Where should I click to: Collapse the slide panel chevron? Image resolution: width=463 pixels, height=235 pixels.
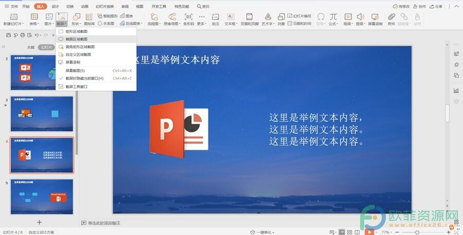point(4,47)
